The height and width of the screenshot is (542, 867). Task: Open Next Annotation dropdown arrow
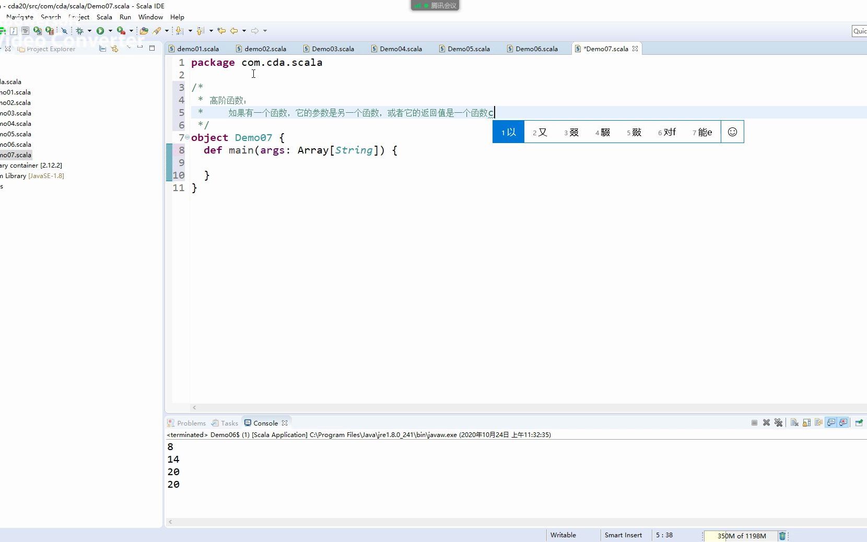[x=190, y=31]
